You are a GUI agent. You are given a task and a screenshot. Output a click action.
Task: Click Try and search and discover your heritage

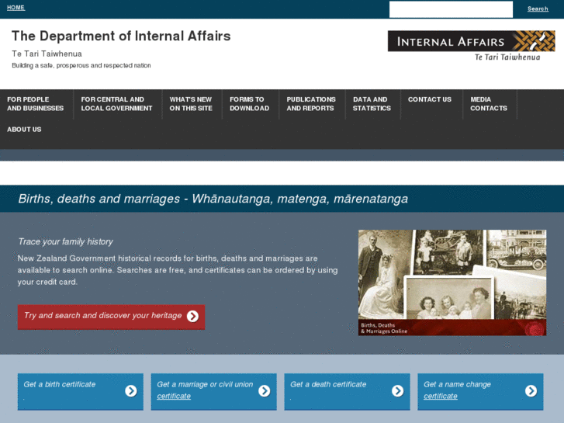click(111, 317)
